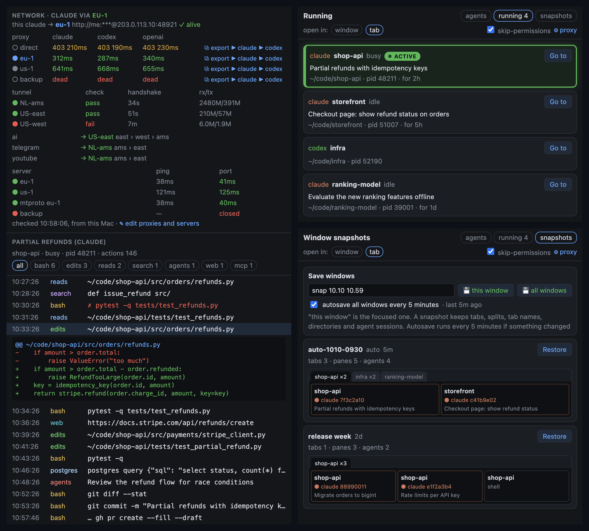This screenshot has width=589, height=531.
Task: Filter actions by bash 6
Action: click(45, 266)
